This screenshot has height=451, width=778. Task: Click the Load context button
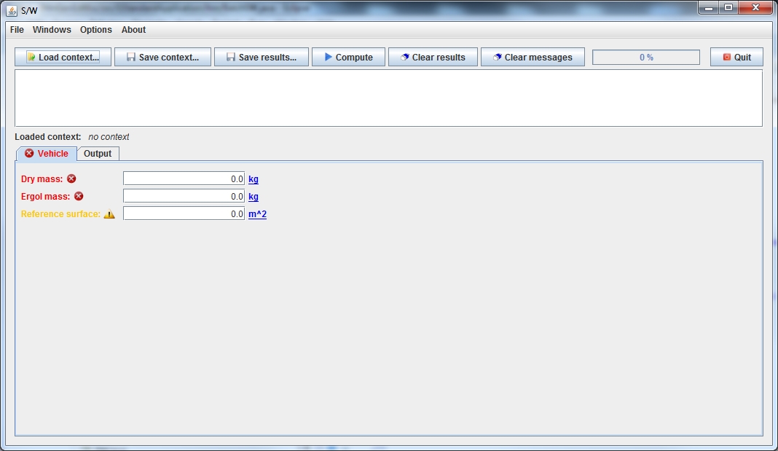[63, 58]
